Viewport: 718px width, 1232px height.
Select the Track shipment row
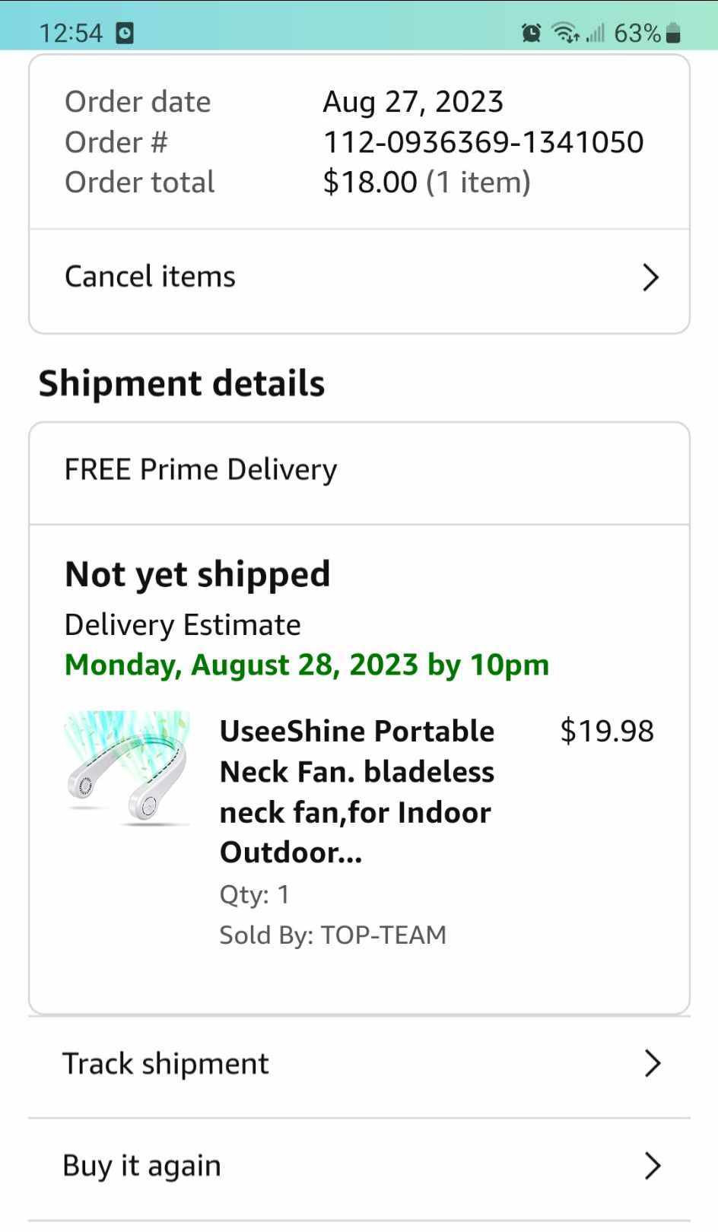point(359,1066)
